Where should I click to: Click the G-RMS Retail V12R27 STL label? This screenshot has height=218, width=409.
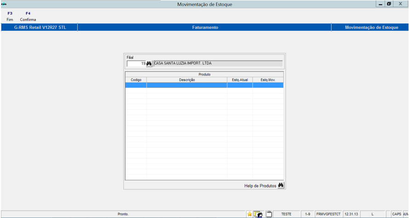tap(40, 28)
